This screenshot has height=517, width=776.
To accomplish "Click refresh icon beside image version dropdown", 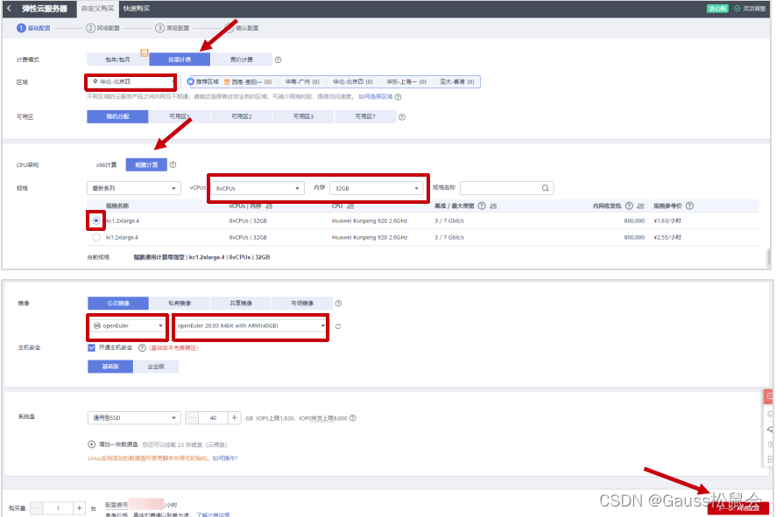I will (338, 326).
